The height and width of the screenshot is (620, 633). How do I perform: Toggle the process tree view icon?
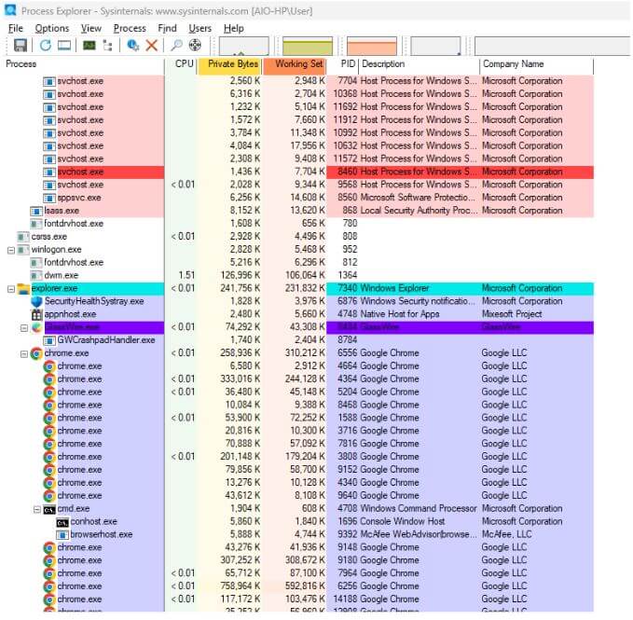(108, 45)
